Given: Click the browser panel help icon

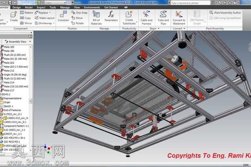Looking at the screenshot, I should 30,36.
